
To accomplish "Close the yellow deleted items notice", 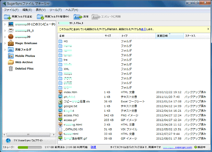I will [208, 29].
